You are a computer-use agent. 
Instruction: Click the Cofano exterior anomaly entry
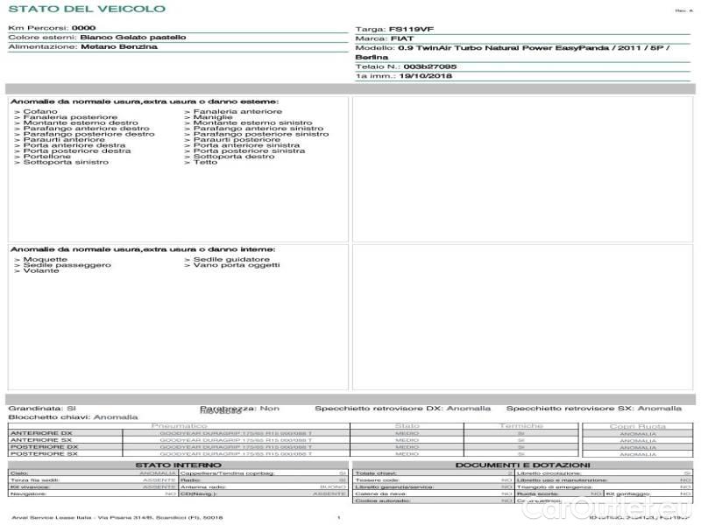point(39,112)
